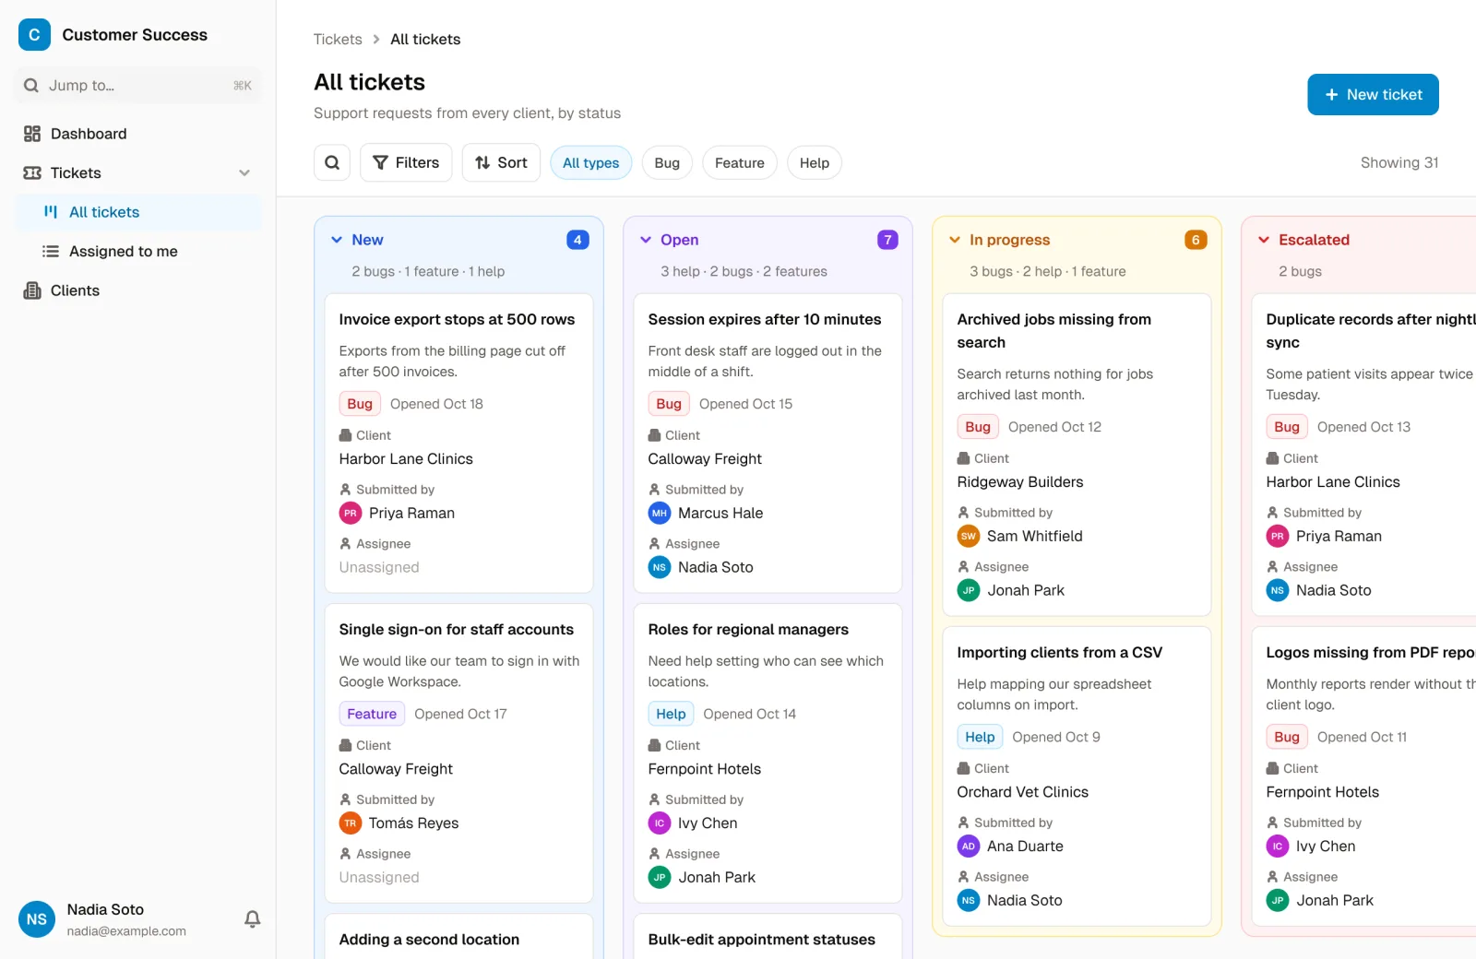
Task: Go to Dashboard in sidebar
Action: click(x=138, y=134)
